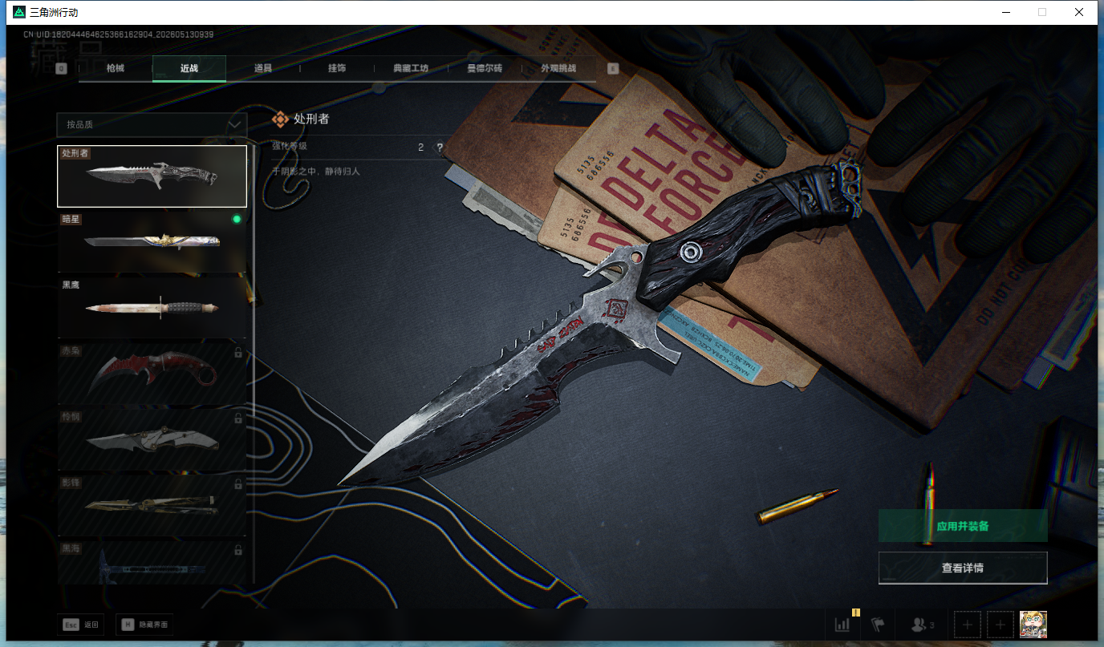Viewport: 1104px width, 647px height.
Task: Select the 近战 tab
Action: click(x=189, y=68)
